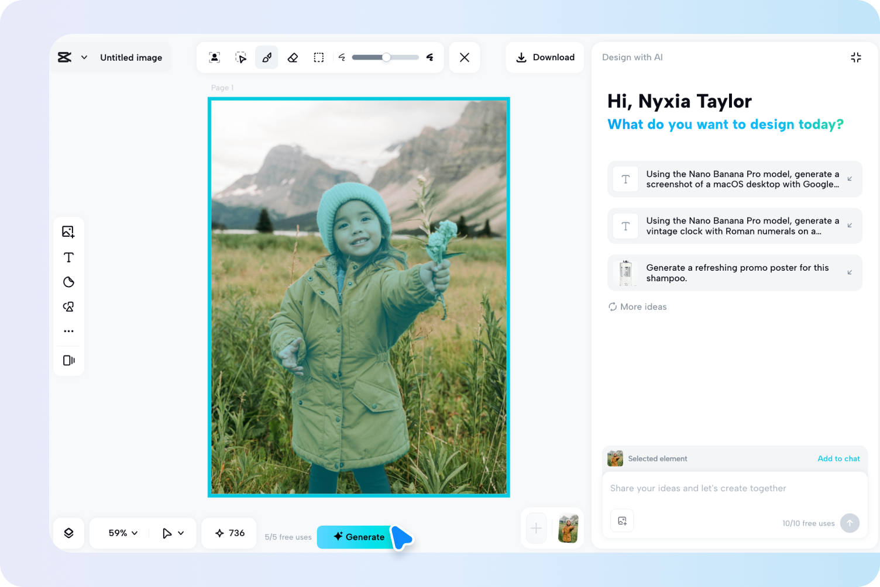
Task: Click the Generate button
Action: 359,537
